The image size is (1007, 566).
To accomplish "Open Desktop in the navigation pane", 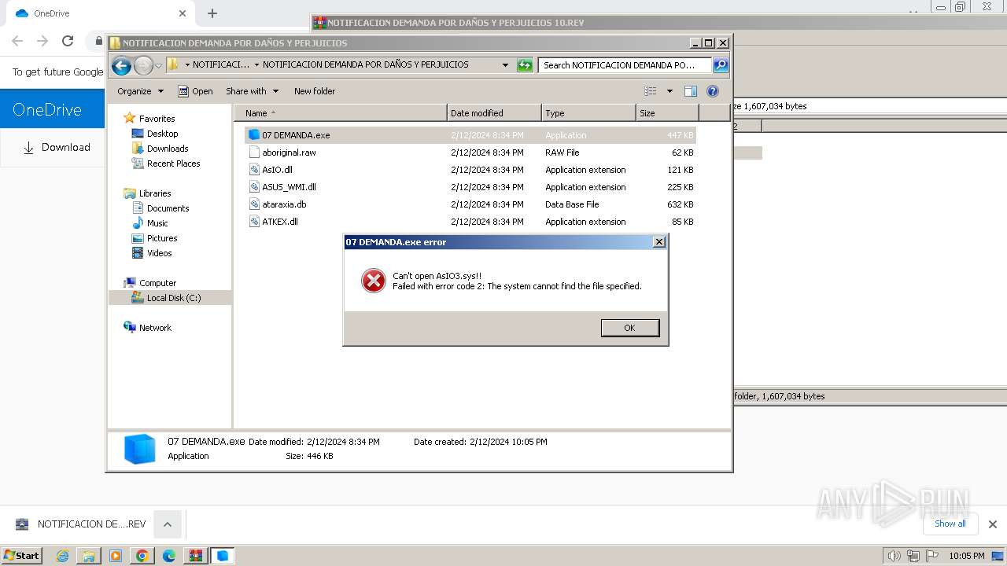I will (x=162, y=134).
